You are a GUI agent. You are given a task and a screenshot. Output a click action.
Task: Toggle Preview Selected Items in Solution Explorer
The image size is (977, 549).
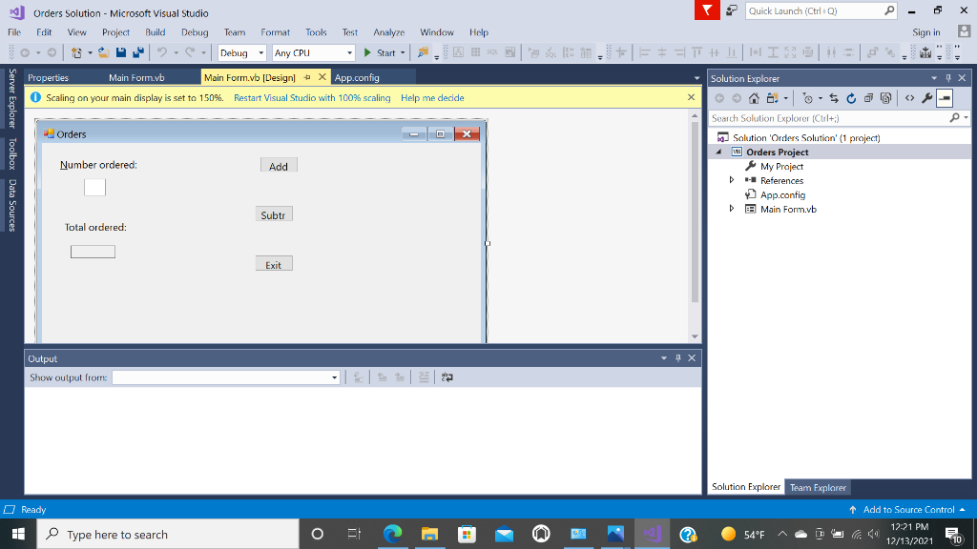(945, 98)
